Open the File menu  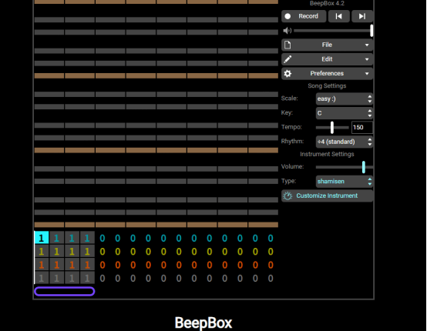pos(327,45)
